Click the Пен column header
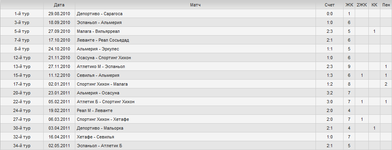The height and width of the screenshot is (150, 392). point(386,5)
